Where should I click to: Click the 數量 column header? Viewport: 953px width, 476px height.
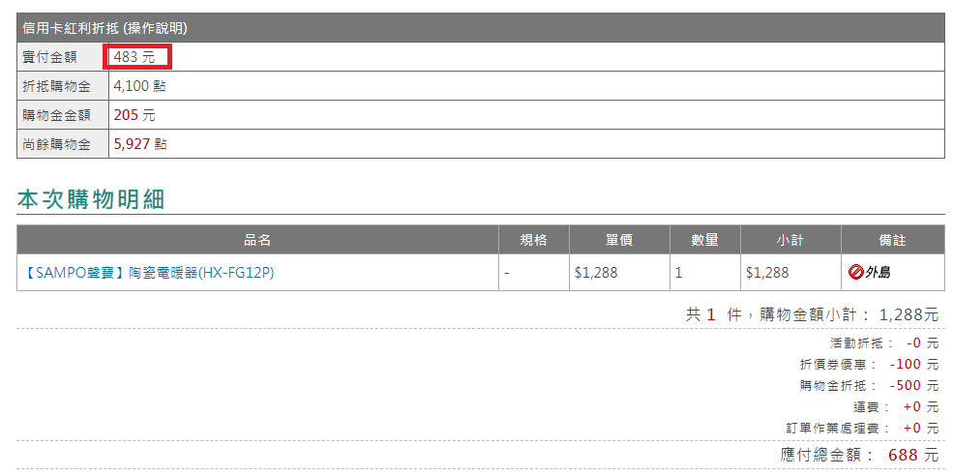tap(705, 240)
